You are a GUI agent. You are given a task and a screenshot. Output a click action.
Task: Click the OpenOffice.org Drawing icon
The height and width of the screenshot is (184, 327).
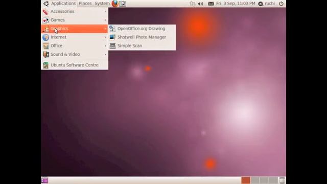point(112,29)
